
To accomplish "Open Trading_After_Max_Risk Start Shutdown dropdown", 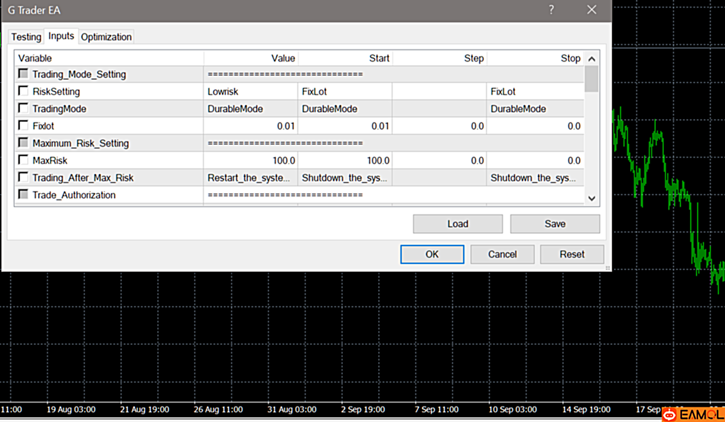I will click(x=345, y=178).
